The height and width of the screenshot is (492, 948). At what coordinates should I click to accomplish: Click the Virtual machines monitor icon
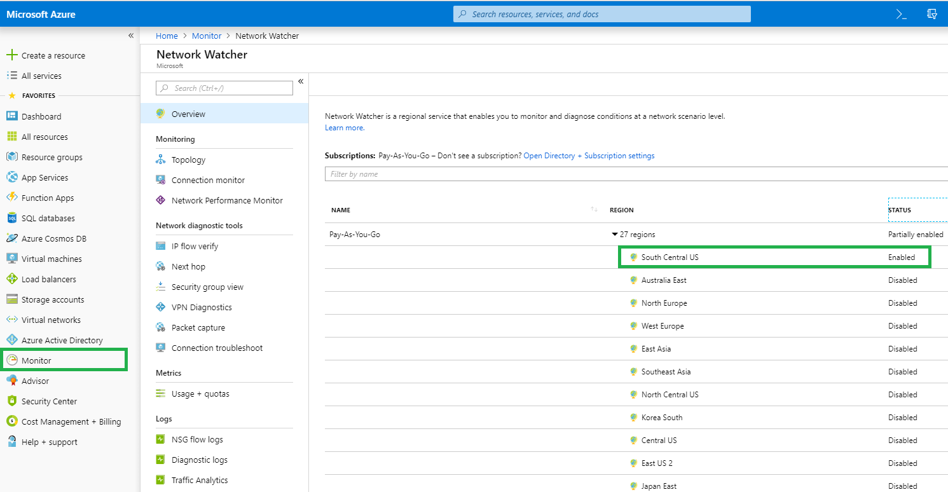[x=11, y=259]
